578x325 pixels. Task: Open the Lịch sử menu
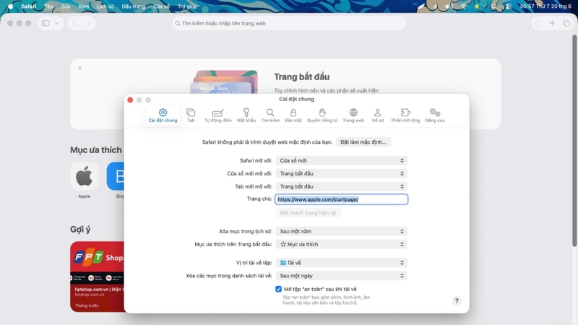tap(105, 6)
